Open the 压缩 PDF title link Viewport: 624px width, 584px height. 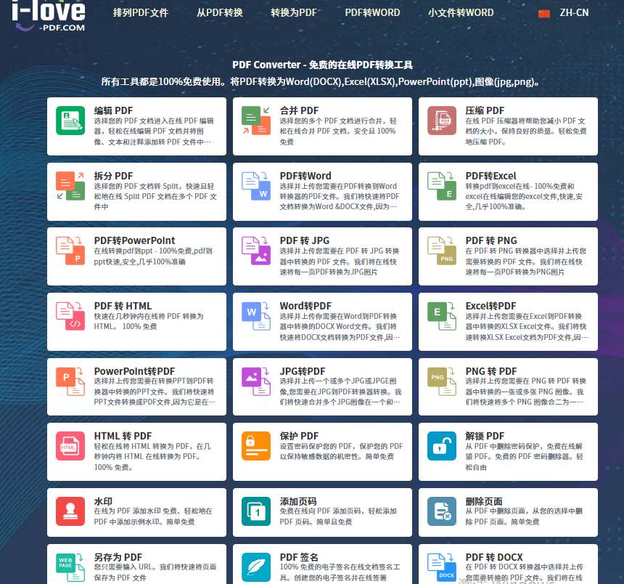point(485,110)
